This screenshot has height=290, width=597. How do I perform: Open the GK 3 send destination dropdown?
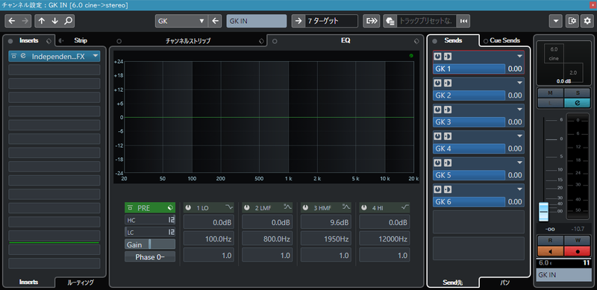[519, 110]
